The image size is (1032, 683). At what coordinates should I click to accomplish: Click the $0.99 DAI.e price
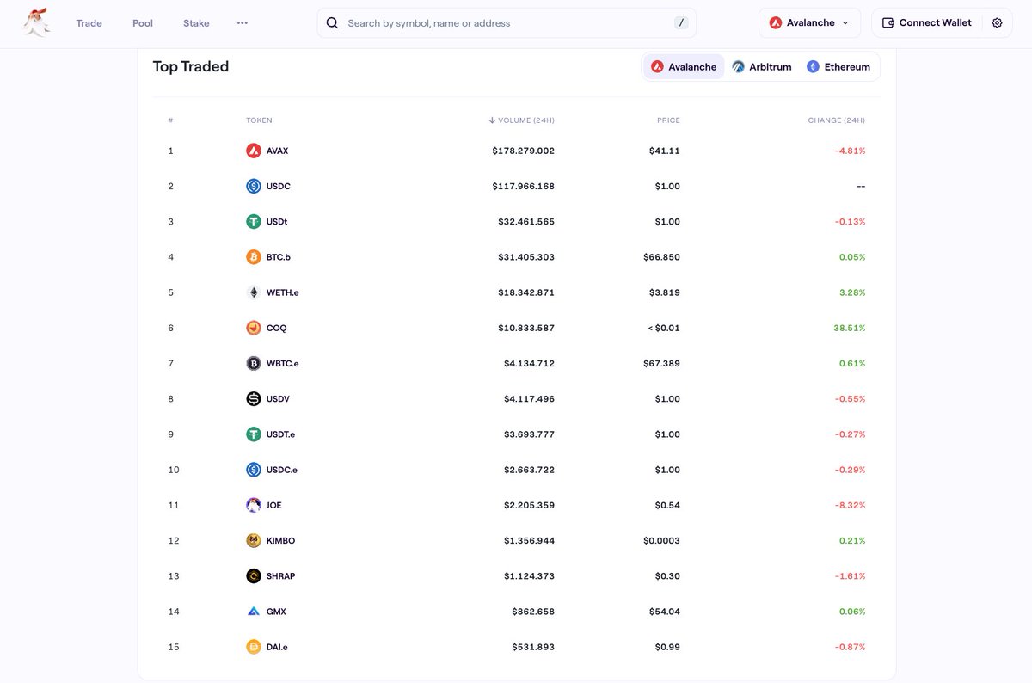click(667, 647)
